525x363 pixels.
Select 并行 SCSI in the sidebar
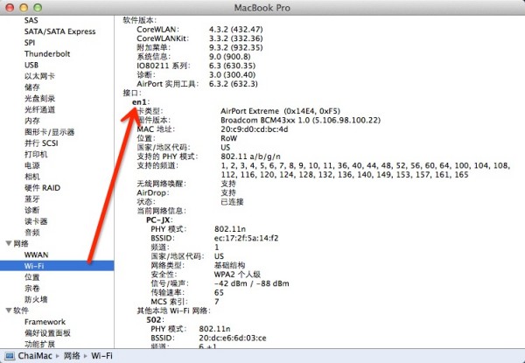pyautogui.click(x=41, y=143)
